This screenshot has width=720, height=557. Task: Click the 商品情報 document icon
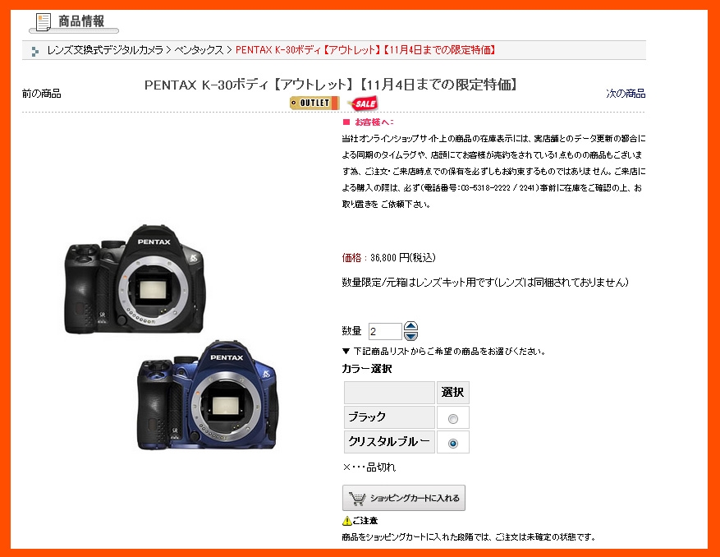pos(44,22)
